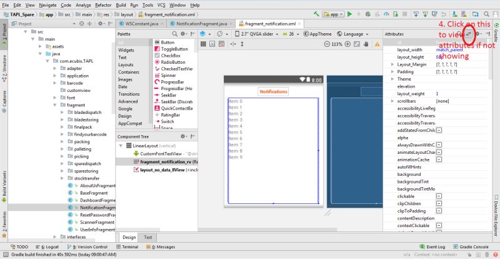
Task: Click the layout_width match_parent value field
Action: (462, 50)
